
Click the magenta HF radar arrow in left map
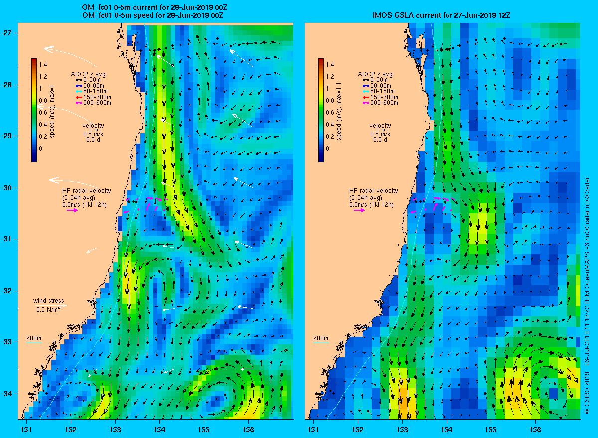pos(72,210)
